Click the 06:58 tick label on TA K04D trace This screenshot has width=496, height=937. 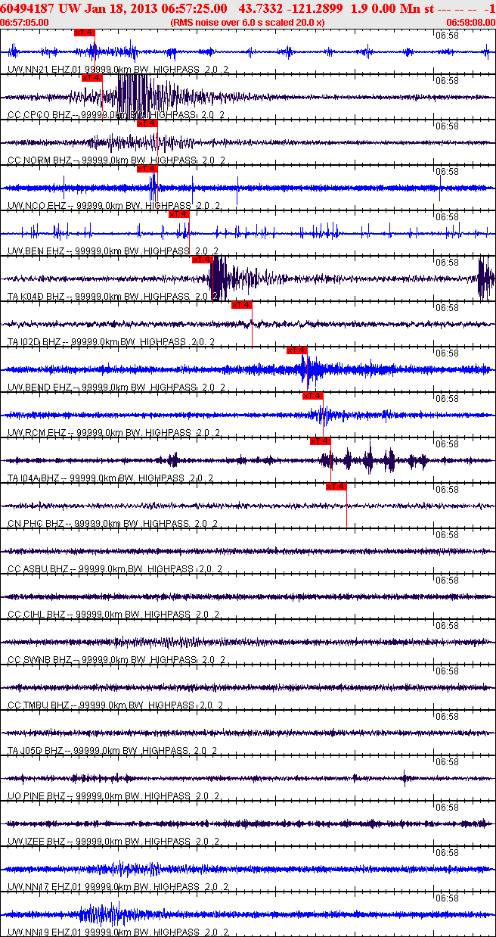448,262
